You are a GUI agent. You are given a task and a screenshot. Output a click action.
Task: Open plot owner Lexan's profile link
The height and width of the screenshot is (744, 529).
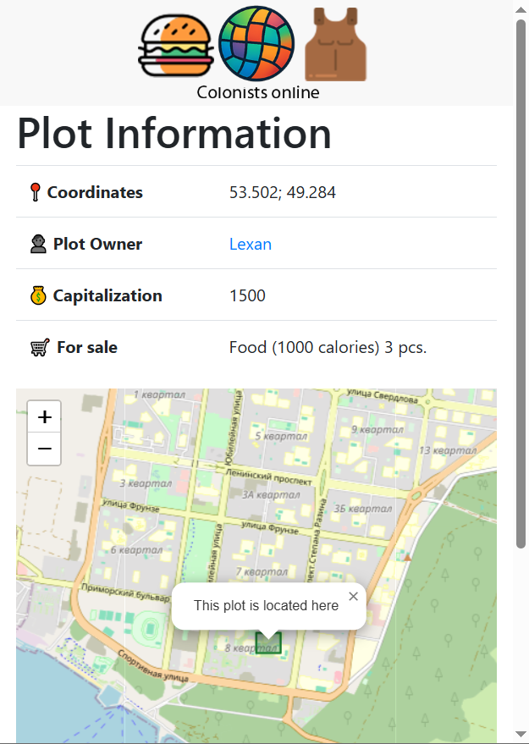click(251, 244)
